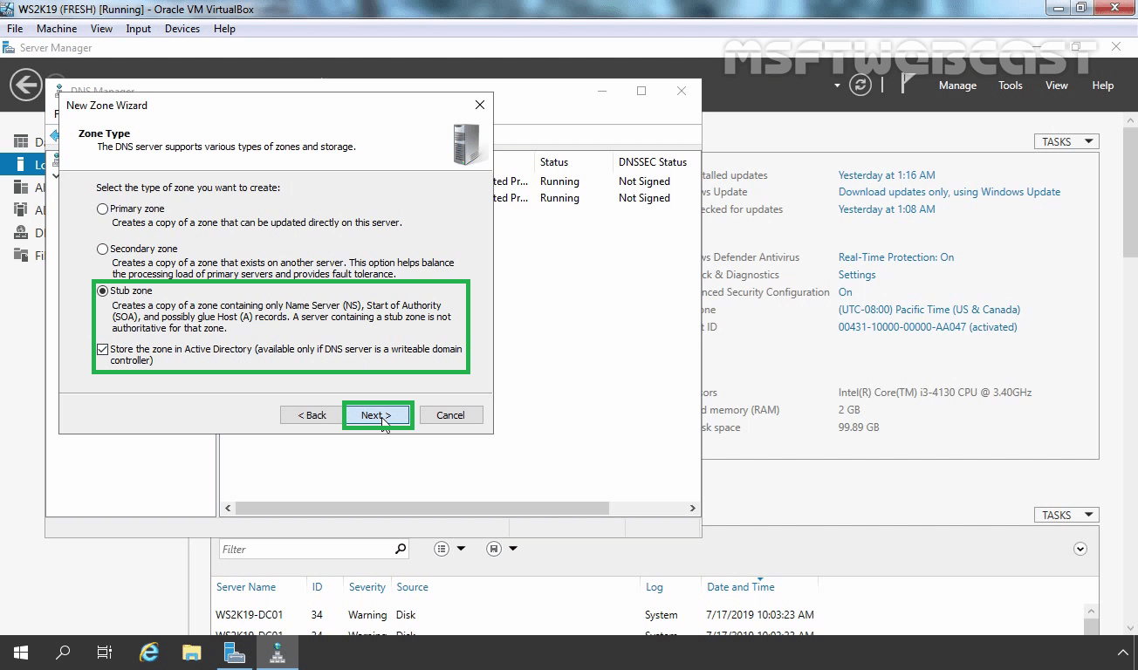
Task: Open the VirtualBox Input menu
Action: 138,29
